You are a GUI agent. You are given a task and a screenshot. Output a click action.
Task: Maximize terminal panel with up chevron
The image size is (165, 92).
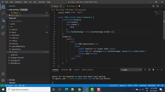click(158, 70)
